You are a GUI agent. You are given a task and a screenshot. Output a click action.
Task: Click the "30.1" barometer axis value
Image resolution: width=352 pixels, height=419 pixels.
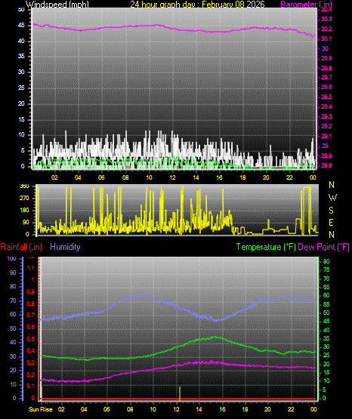tap(326, 39)
